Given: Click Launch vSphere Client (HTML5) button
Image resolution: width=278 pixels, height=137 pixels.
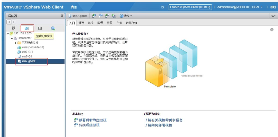Looking at the screenshot, I should (190, 7).
